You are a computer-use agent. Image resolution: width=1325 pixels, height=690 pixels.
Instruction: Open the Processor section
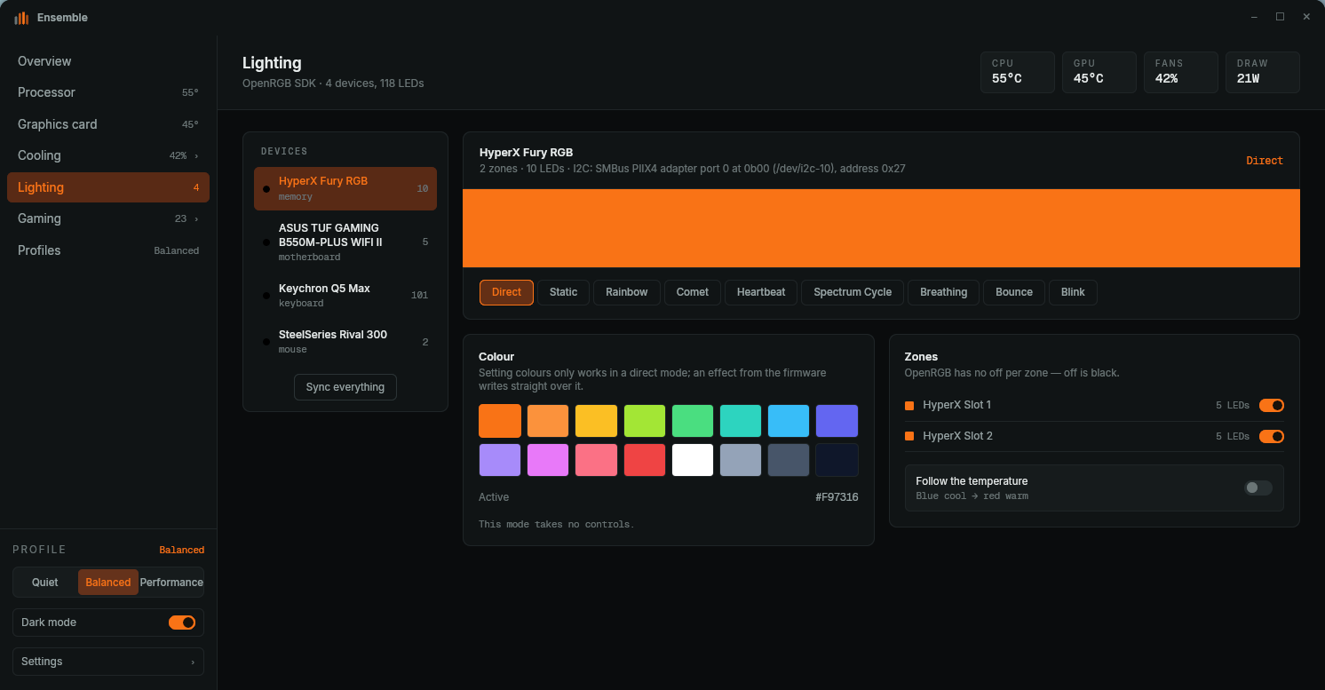tap(108, 92)
